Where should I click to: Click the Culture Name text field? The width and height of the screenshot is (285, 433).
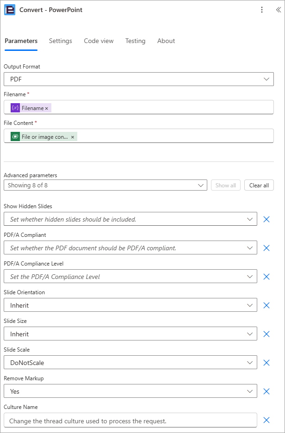(130, 421)
